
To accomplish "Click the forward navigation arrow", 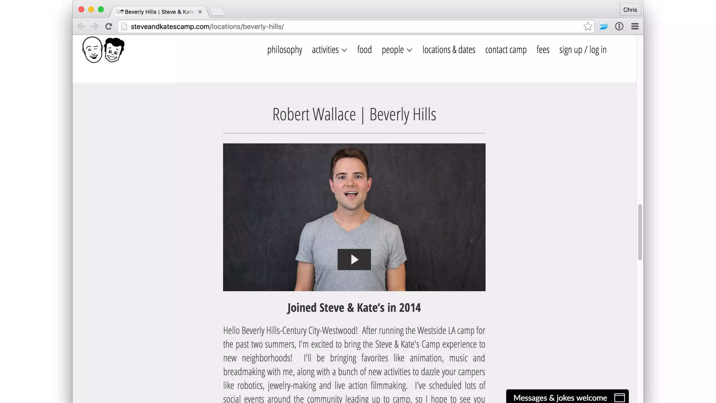I will (x=94, y=27).
